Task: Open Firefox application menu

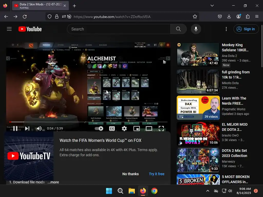Action: (257, 16)
